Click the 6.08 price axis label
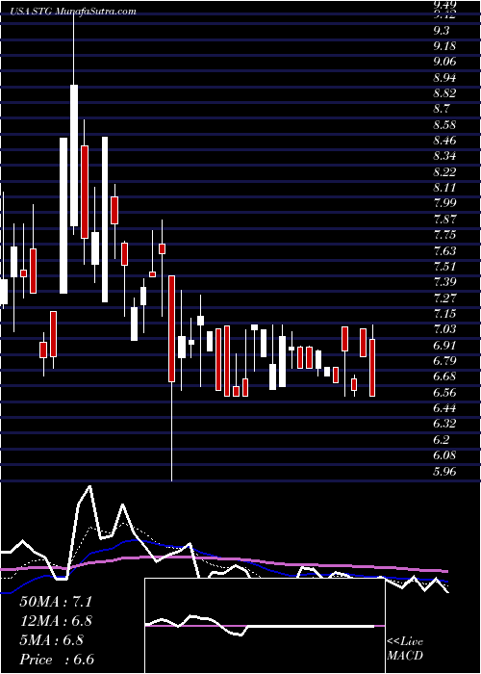This screenshot has width=481, height=674. tap(444, 455)
